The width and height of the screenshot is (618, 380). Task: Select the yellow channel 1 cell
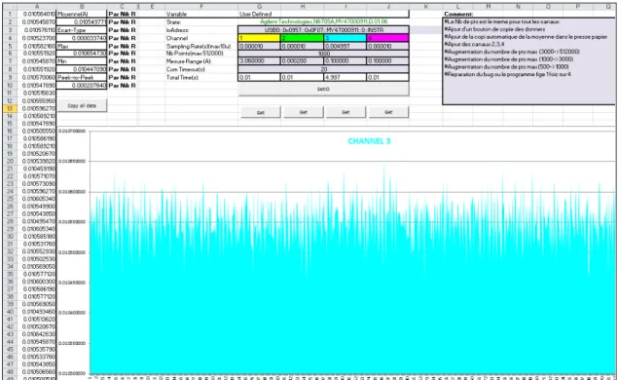259,38
